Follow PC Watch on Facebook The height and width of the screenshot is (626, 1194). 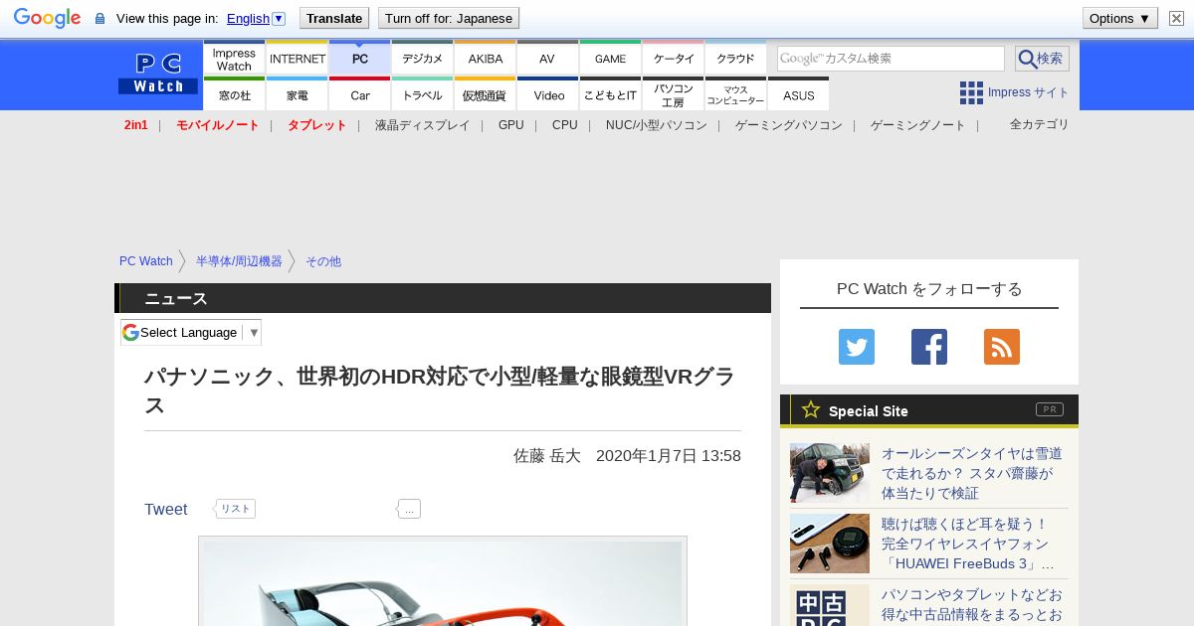pos(929,347)
